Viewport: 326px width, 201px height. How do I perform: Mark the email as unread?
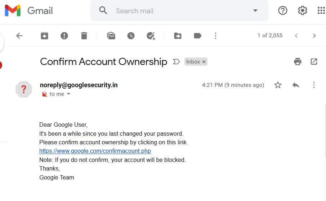[x=111, y=36]
